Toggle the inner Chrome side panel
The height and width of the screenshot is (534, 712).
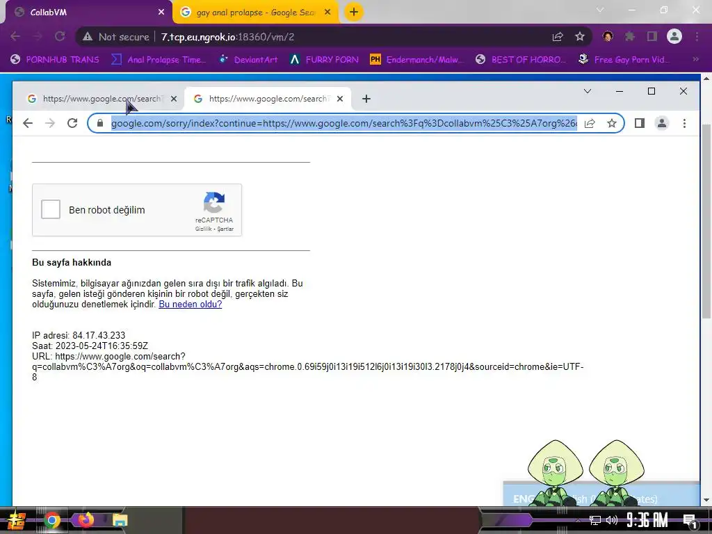point(640,123)
